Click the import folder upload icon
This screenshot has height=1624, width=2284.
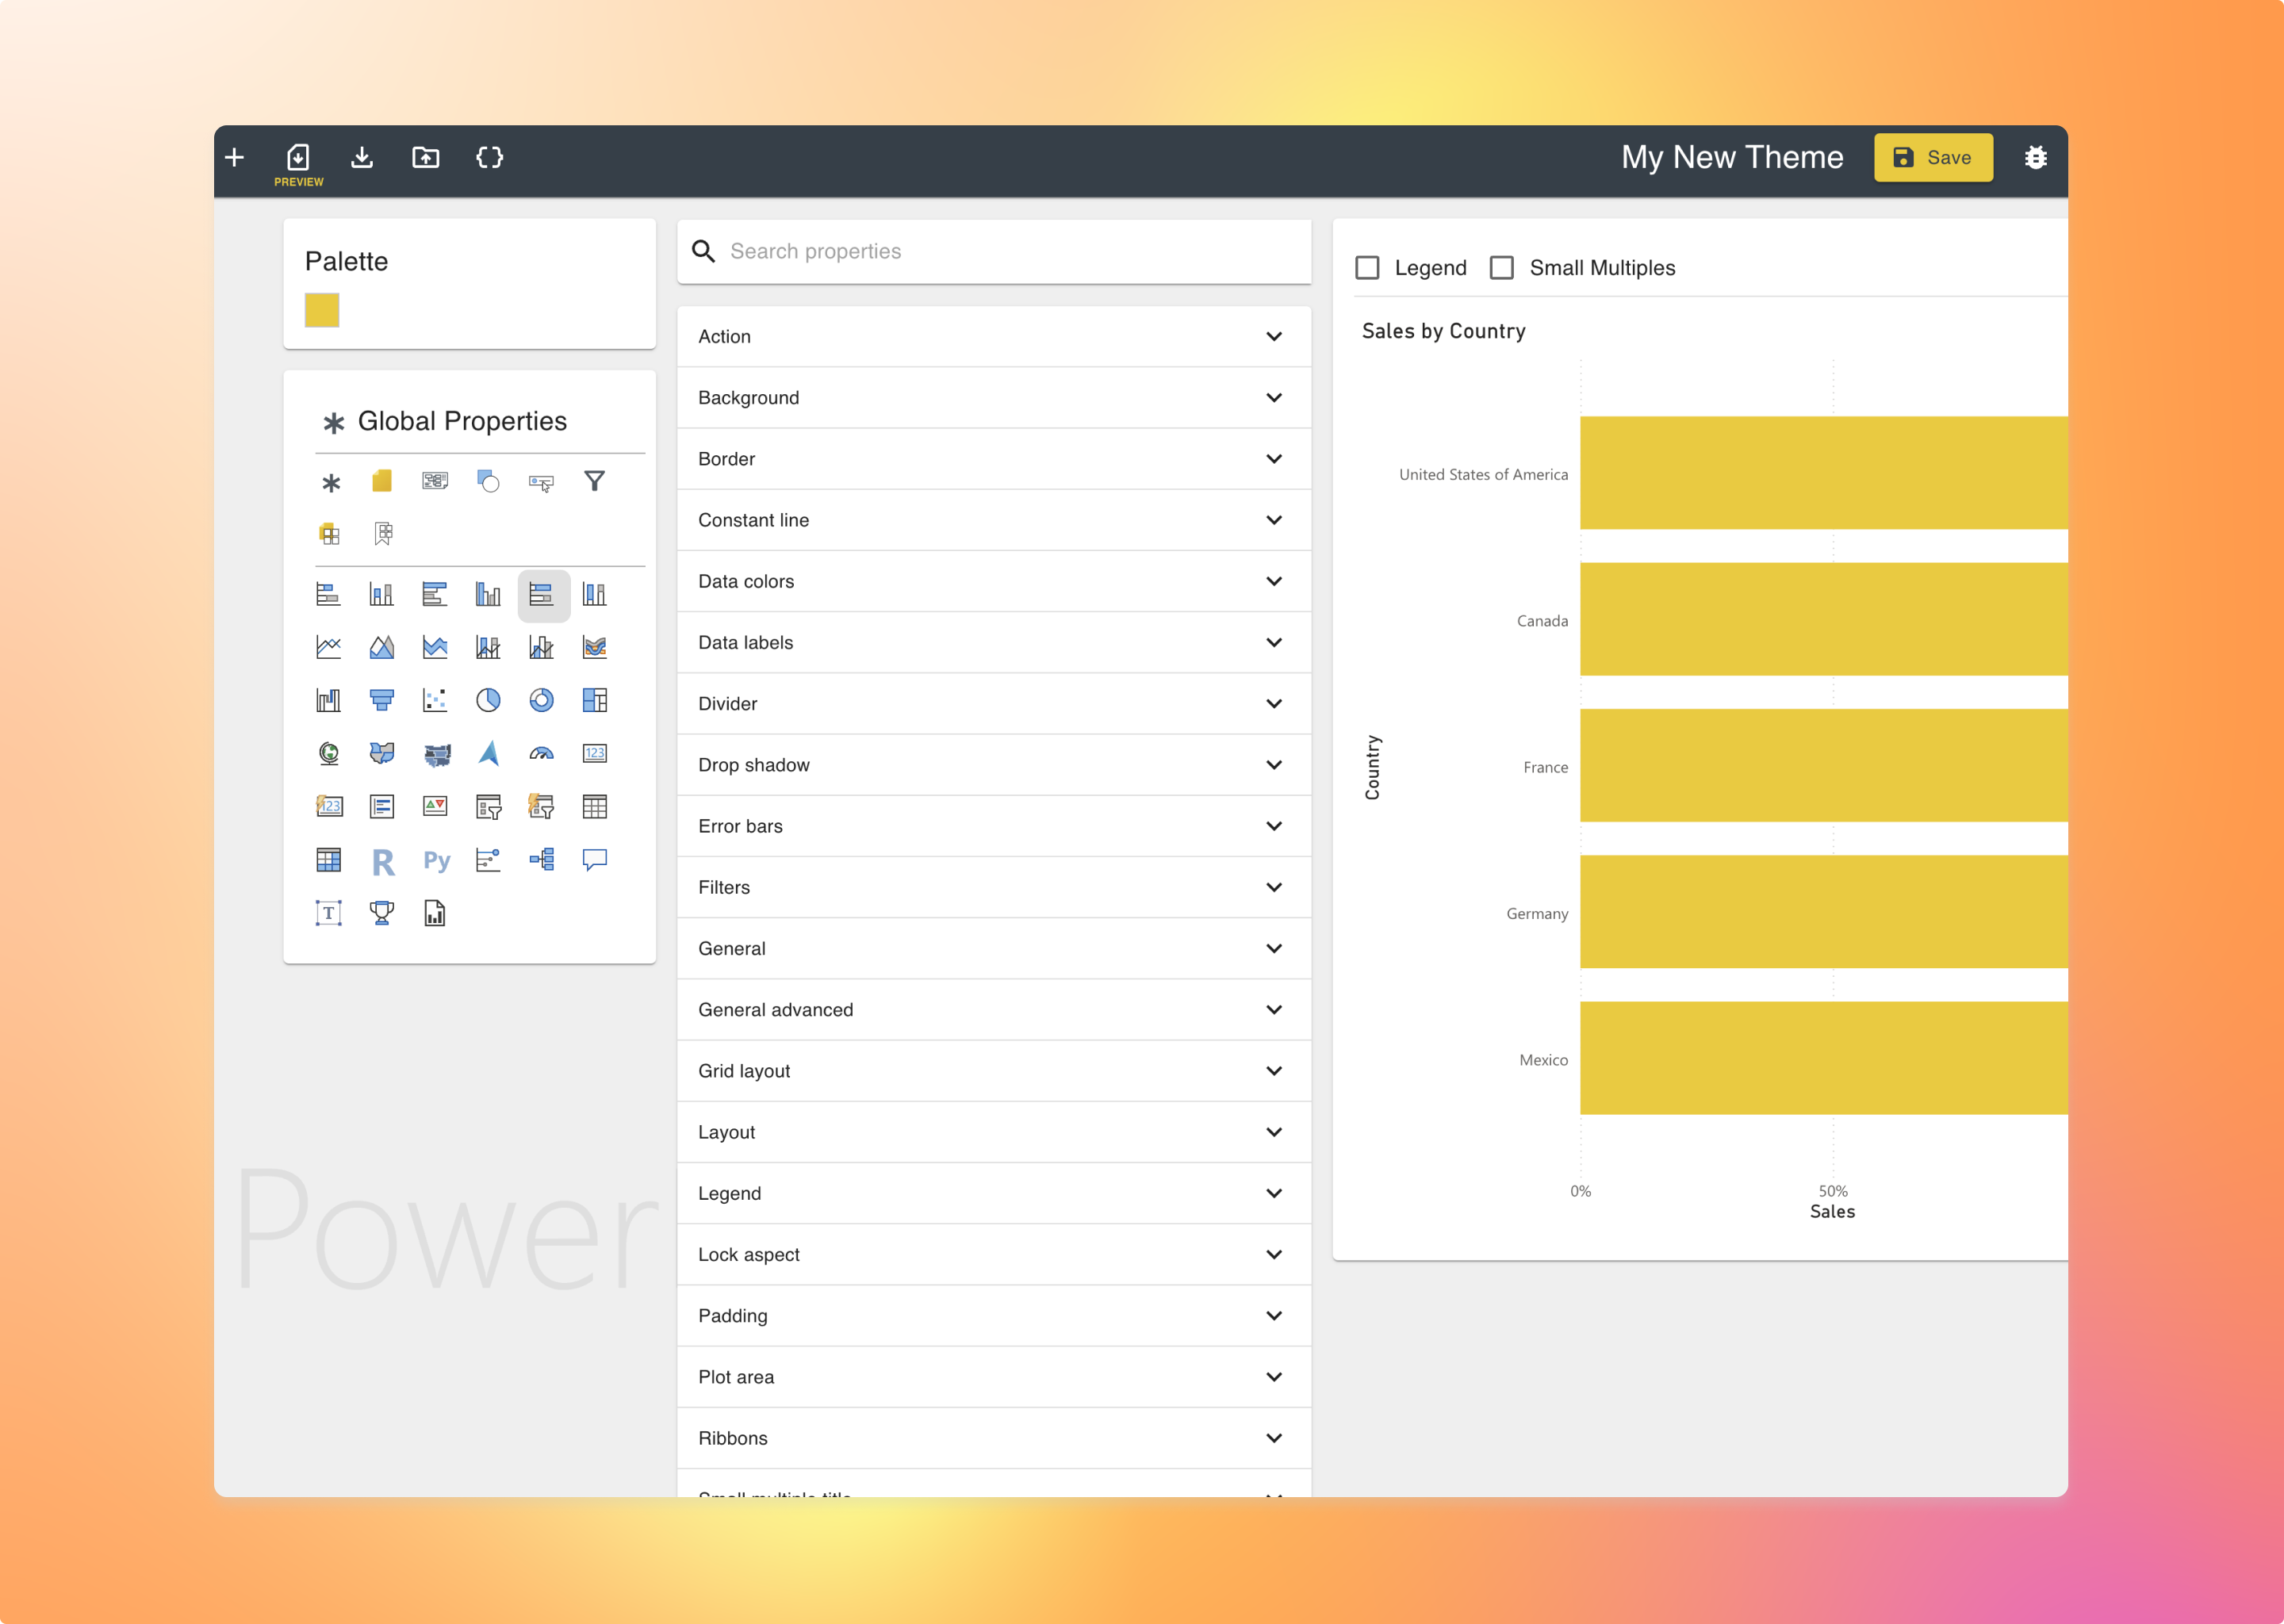[x=426, y=157]
